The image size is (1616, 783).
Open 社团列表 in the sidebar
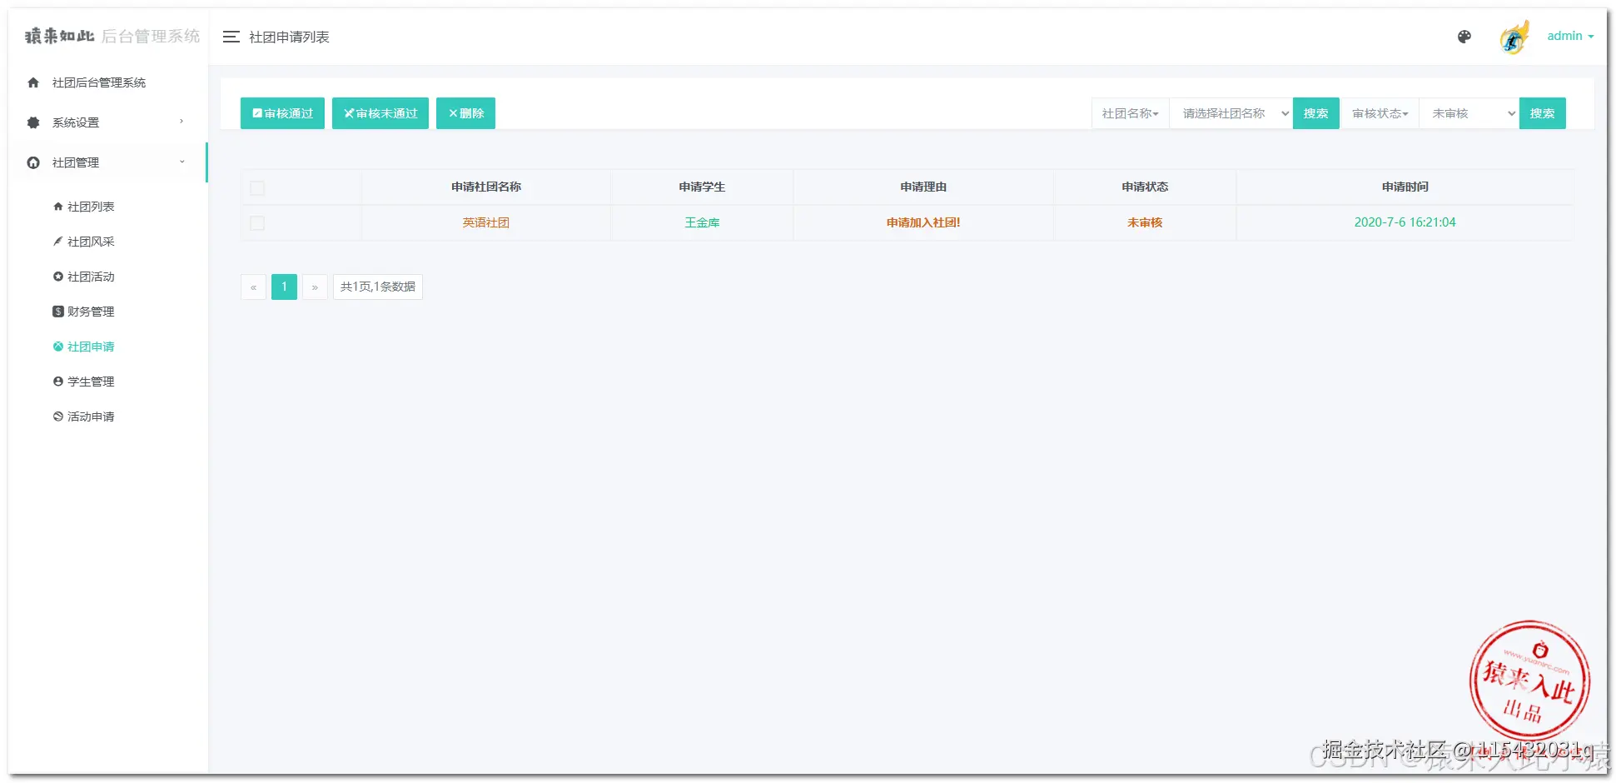91,207
